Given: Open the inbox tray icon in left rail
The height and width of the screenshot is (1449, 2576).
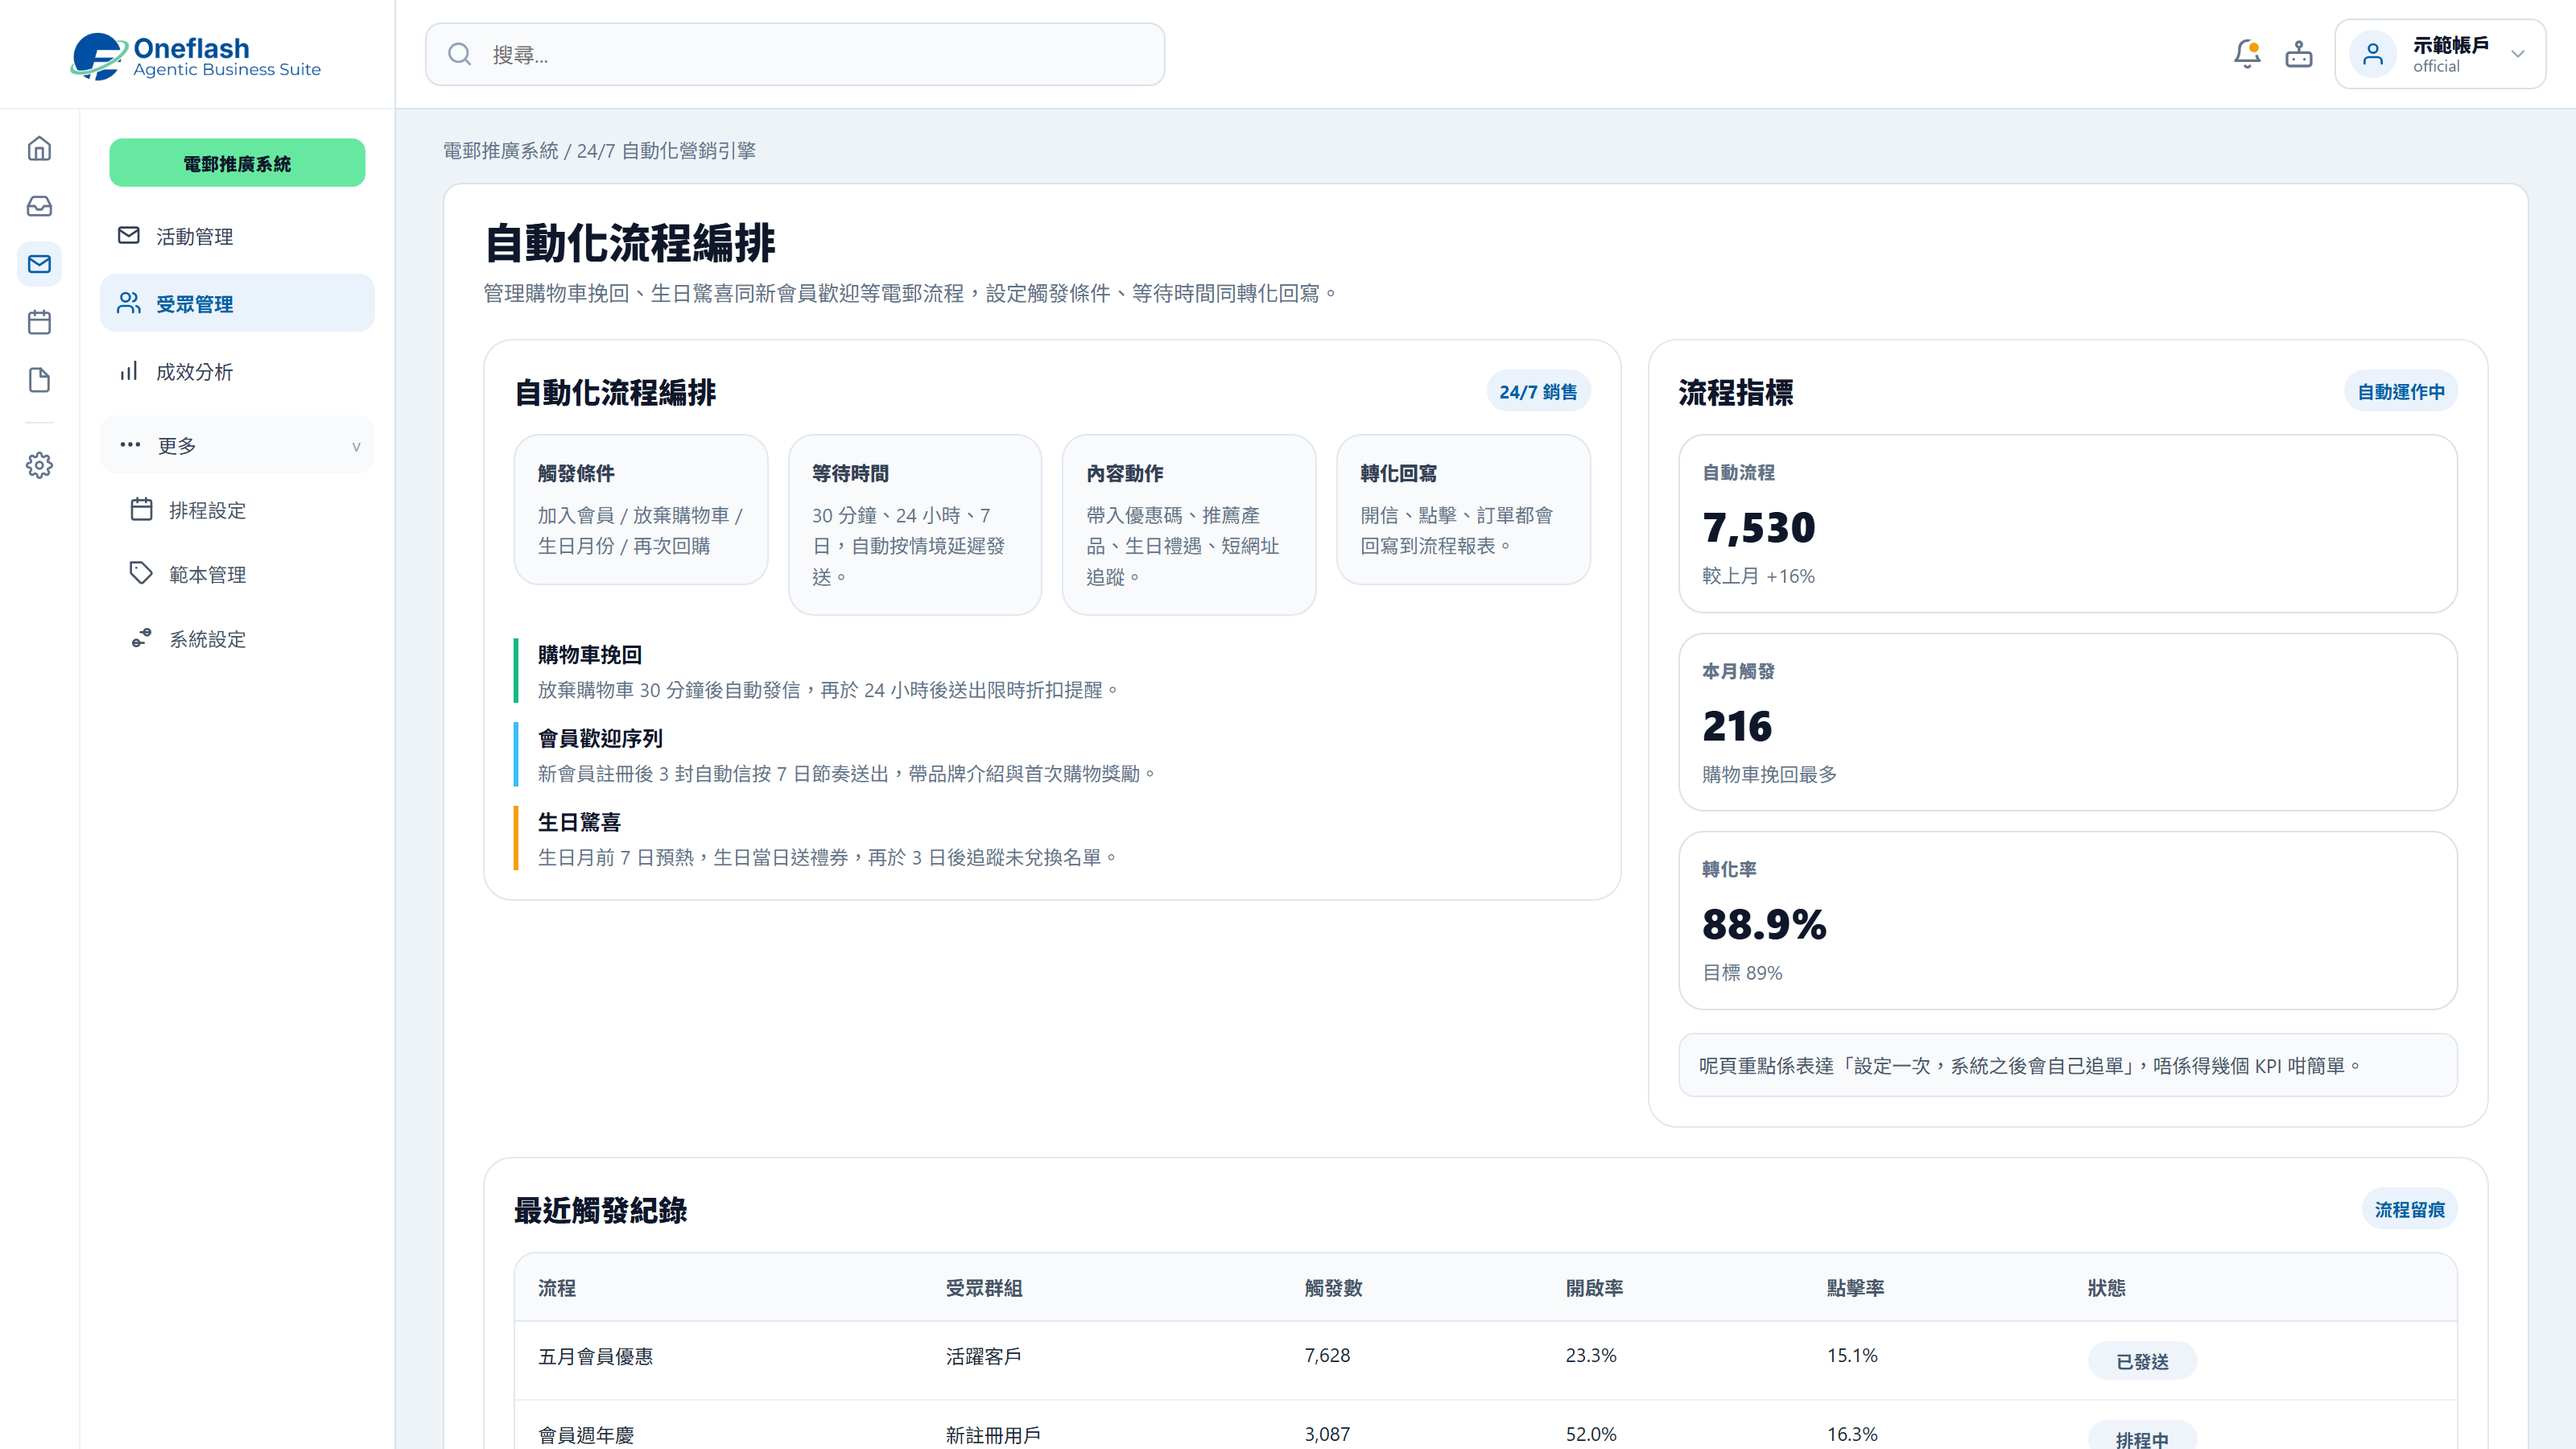Looking at the screenshot, I should tap(39, 206).
